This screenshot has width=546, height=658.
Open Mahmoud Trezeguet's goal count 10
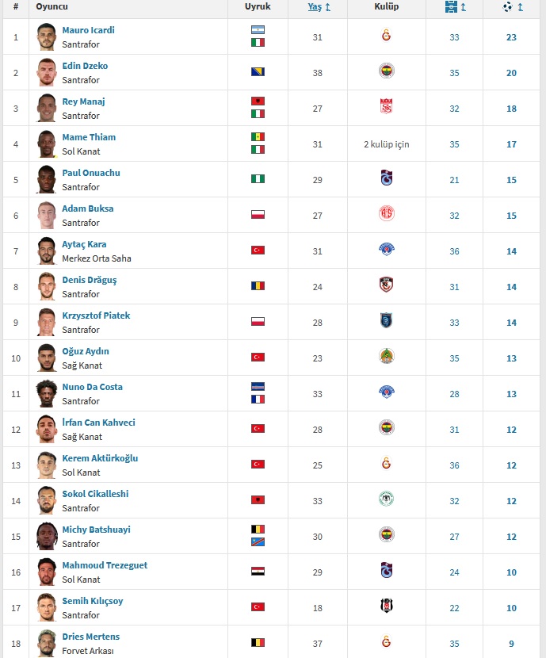511,572
